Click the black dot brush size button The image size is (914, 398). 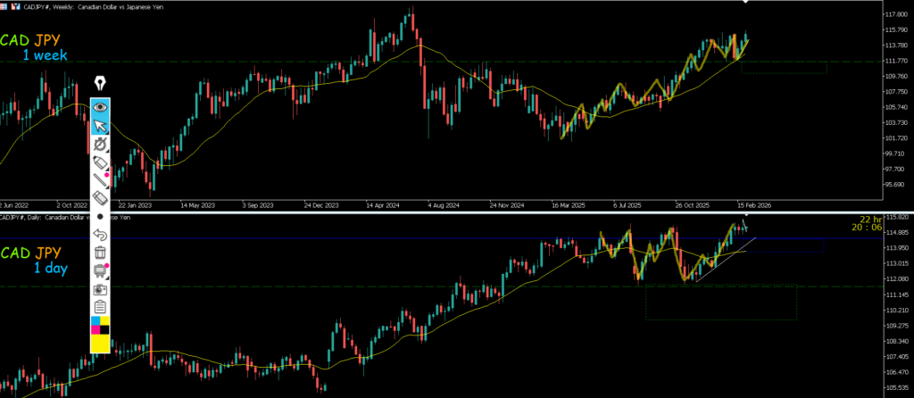point(100,216)
